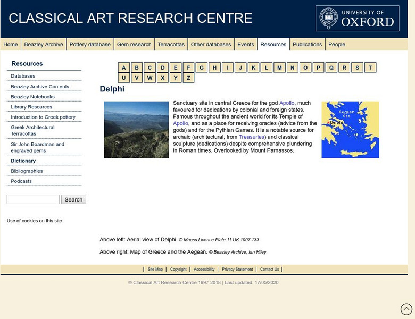Open Site Map footer link
This screenshot has width=415, height=319.
pyautogui.click(x=155, y=269)
